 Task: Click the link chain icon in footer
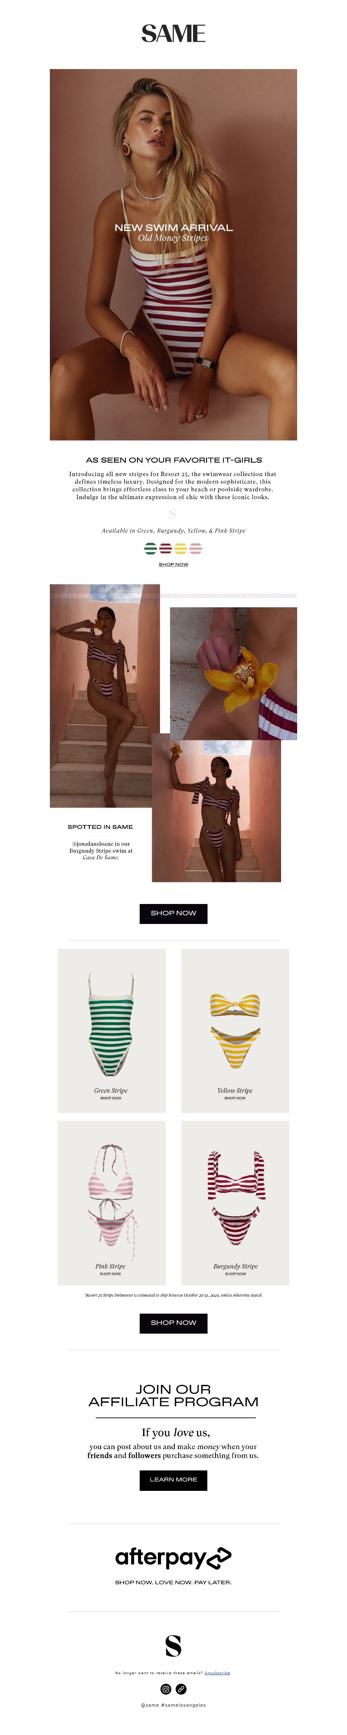(x=181, y=1689)
